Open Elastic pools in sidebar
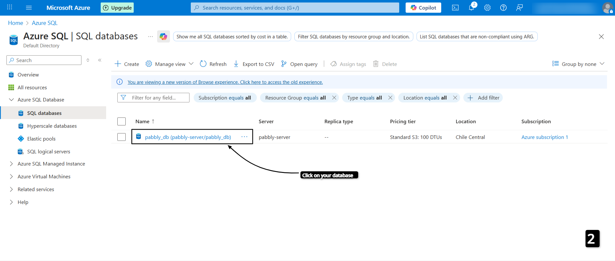 pyautogui.click(x=41, y=139)
